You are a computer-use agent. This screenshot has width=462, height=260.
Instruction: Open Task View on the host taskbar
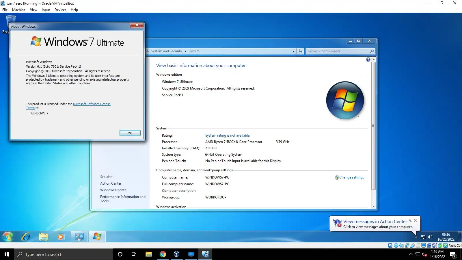coord(134,254)
